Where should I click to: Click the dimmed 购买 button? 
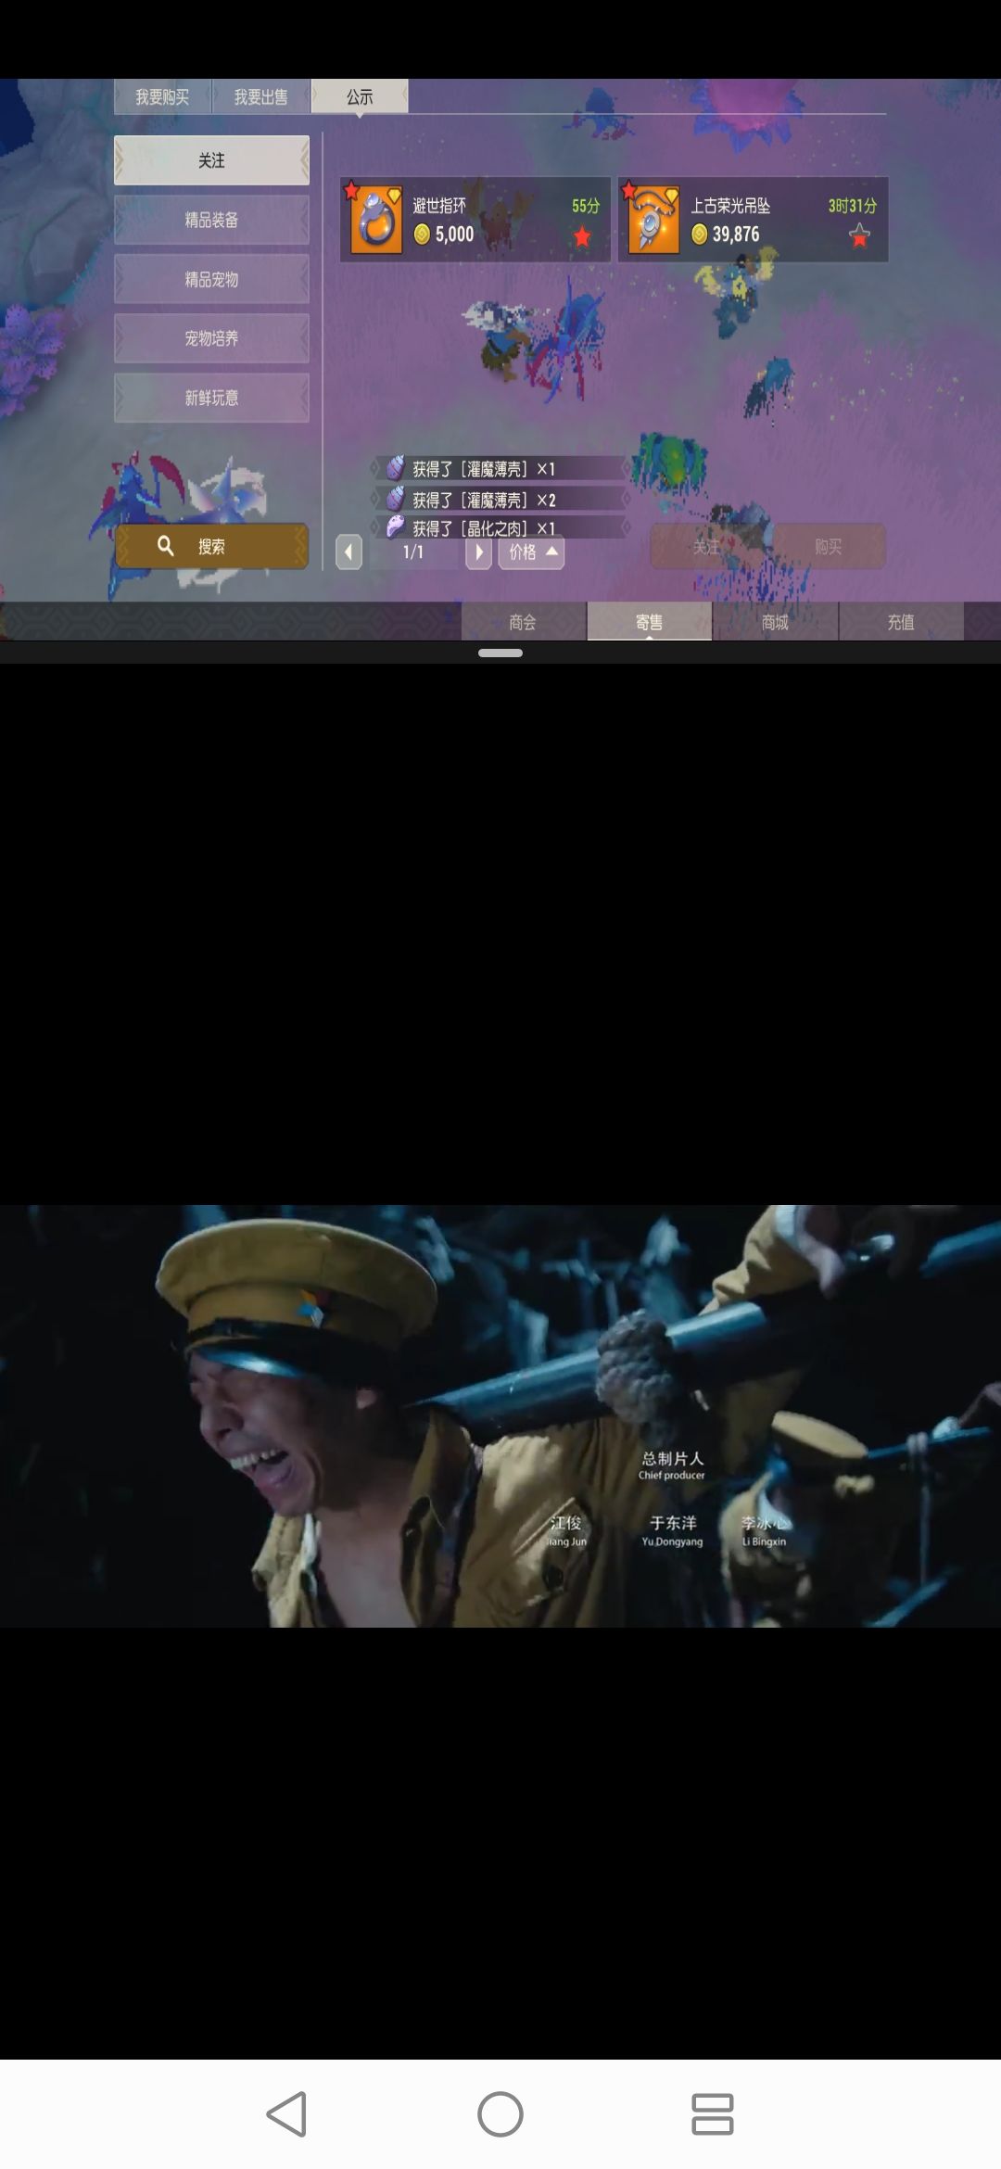(x=829, y=547)
